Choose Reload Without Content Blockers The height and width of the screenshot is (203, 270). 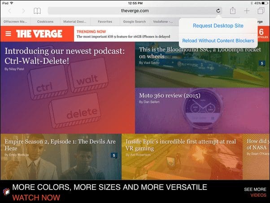(x=218, y=41)
